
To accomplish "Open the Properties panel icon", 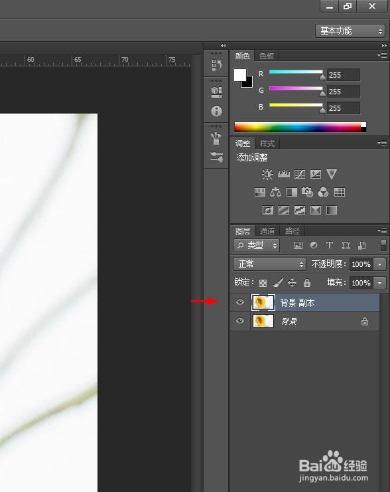I will click(x=216, y=92).
